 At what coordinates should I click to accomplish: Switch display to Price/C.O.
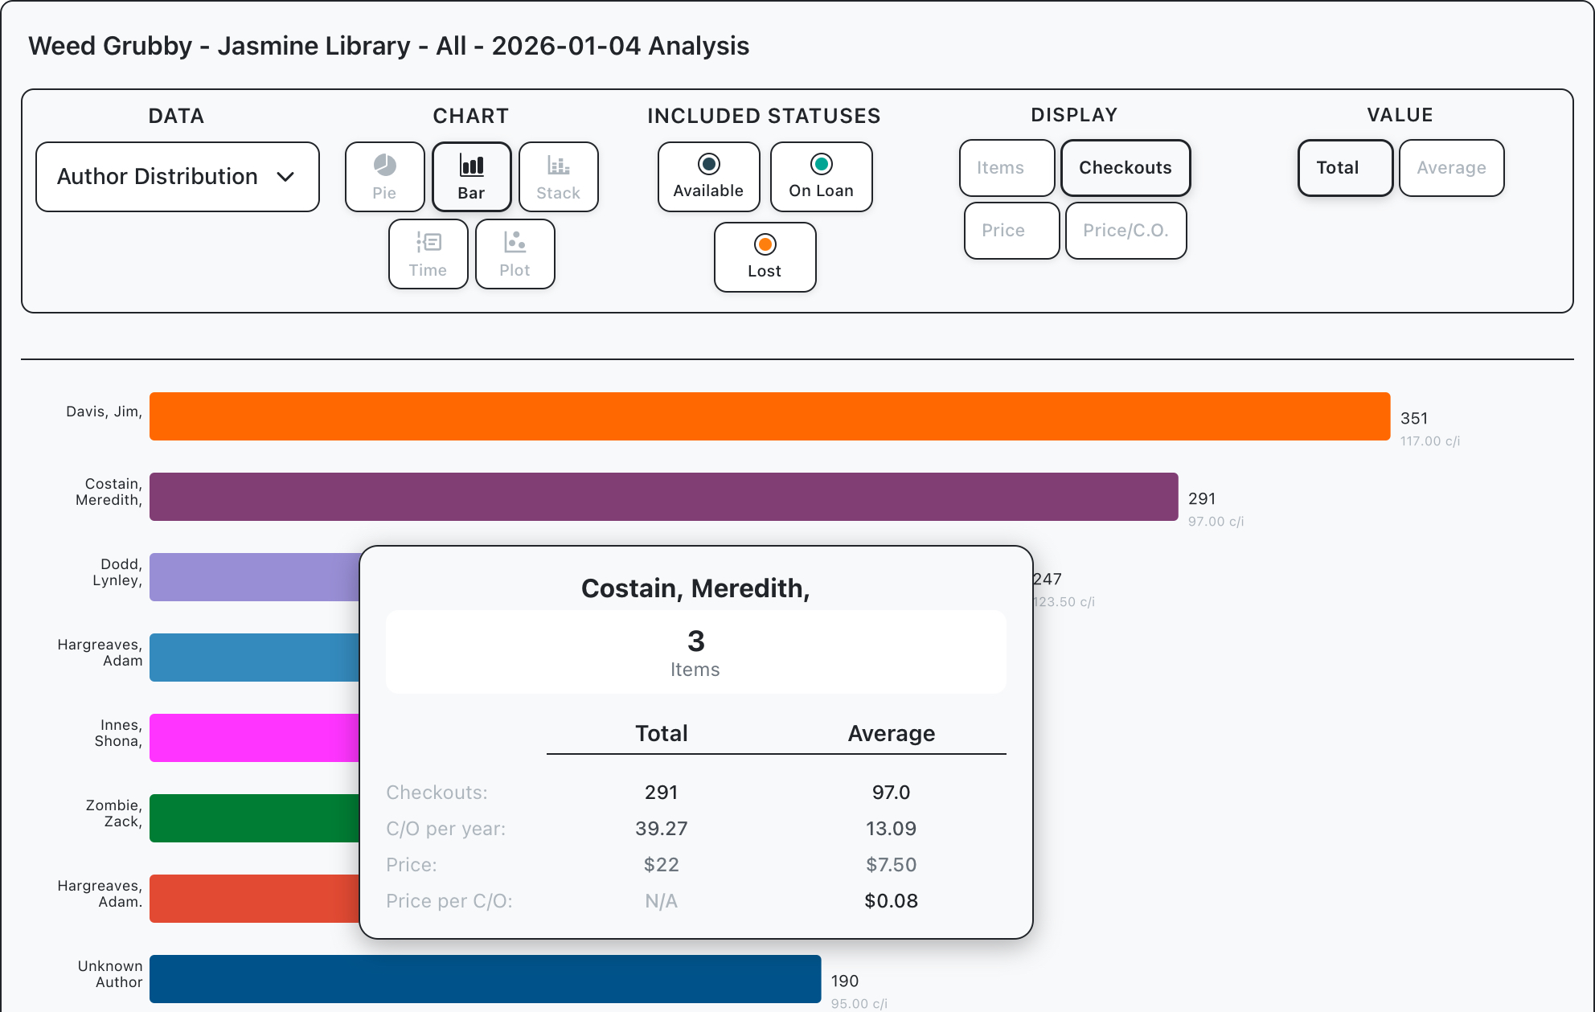pyautogui.click(x=1125, y=230)
